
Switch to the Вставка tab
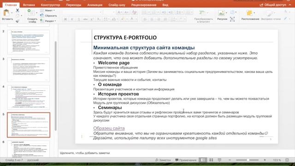(x=29, y=5)
